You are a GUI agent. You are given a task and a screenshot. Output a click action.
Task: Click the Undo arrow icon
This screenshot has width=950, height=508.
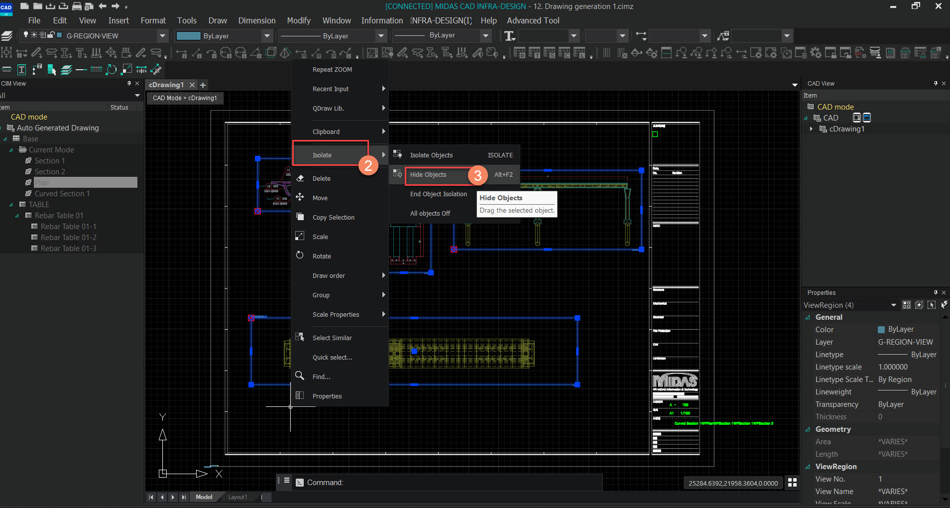click(x=103, y=6)
